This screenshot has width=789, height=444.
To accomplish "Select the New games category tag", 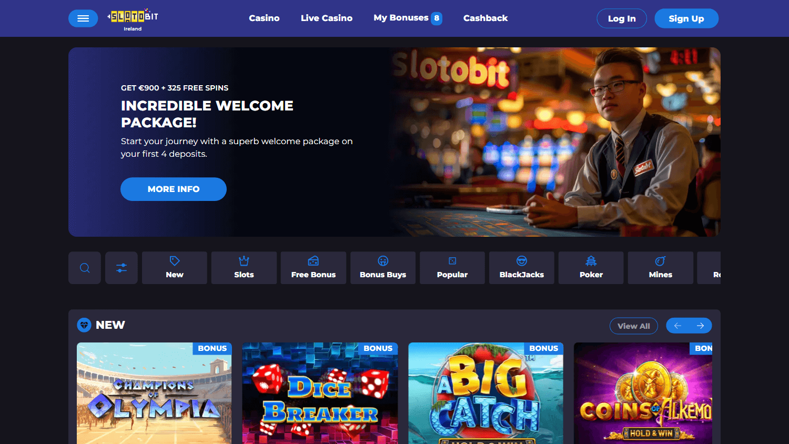I will [x=175, y=268].
